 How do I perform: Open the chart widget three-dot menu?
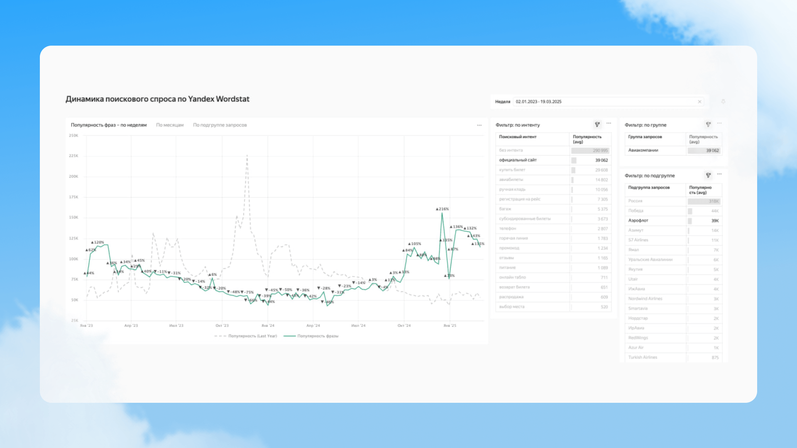point(479,125)
